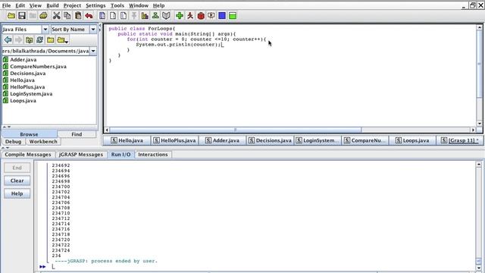Switch editor to the HelloPlus.java window tab
Viewport: 485px width, 273px height.
pos(175,140)
